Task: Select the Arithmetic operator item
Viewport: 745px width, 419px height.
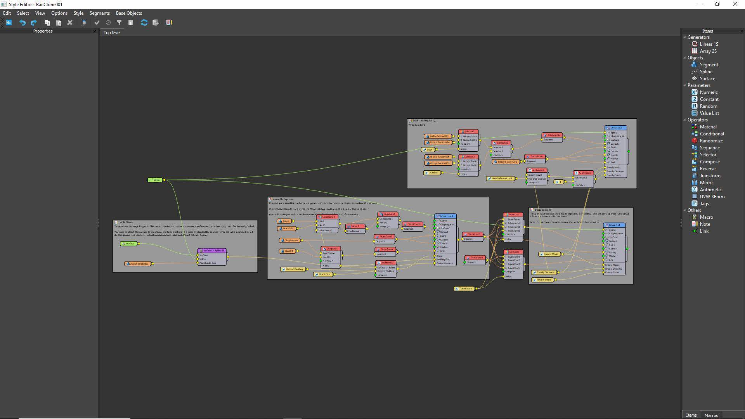Action: point(711,189)
